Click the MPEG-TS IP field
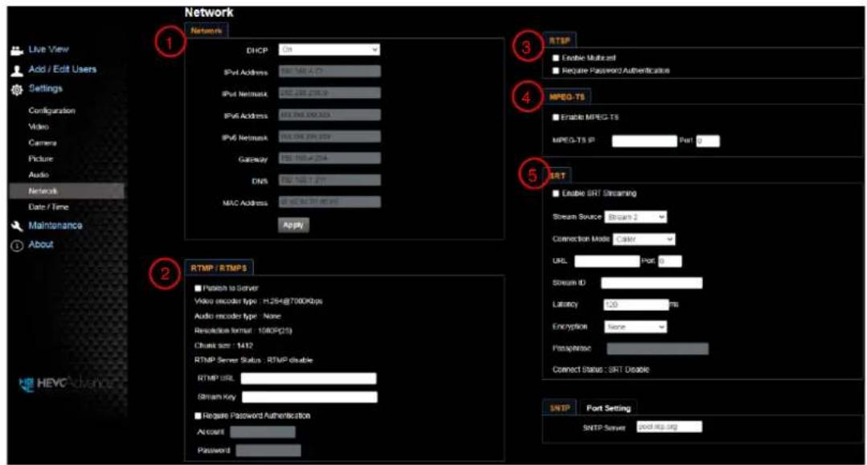This screenshot has height=465, width=867. pyautogui.click(x=644, y=141)
